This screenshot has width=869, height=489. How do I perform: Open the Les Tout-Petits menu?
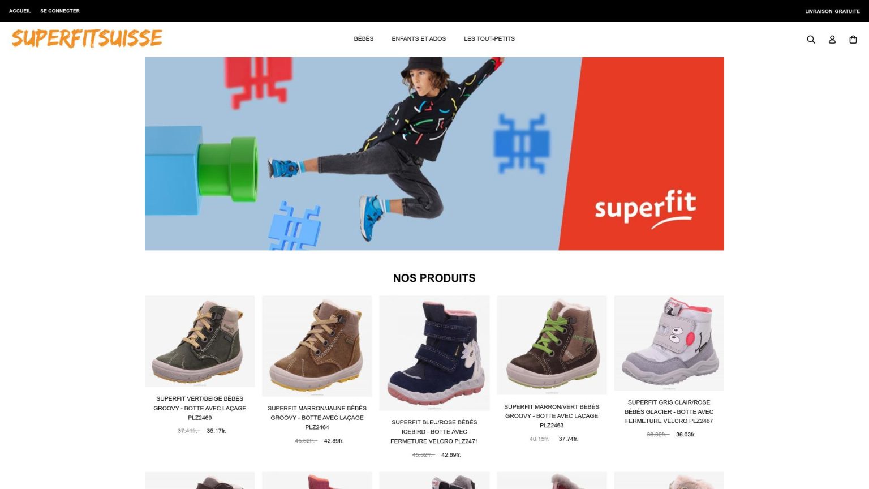coord(489,38)
